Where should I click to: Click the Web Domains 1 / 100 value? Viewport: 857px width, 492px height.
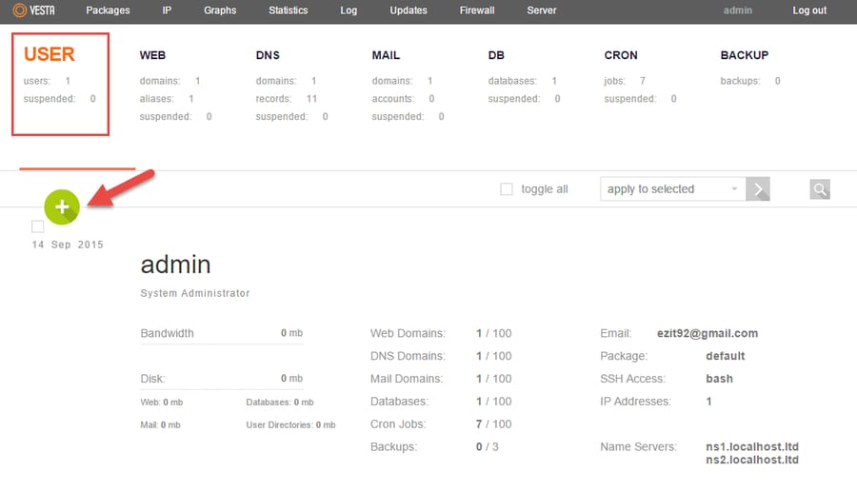(x=493, y=333)
